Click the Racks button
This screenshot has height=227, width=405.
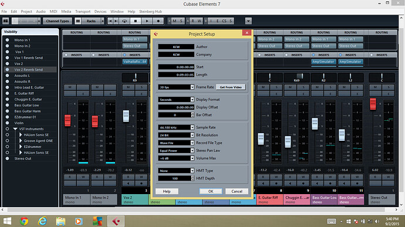[91, 21]
